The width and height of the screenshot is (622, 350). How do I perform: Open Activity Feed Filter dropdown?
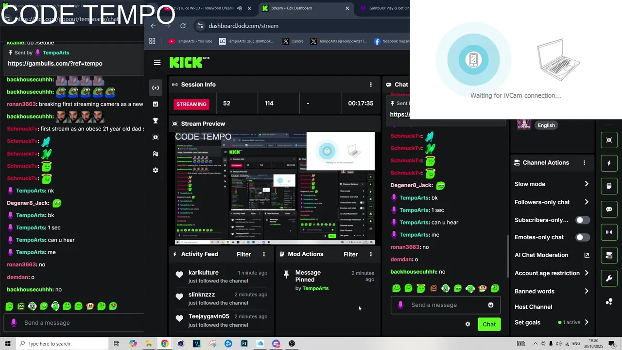[x=244, y=254]
